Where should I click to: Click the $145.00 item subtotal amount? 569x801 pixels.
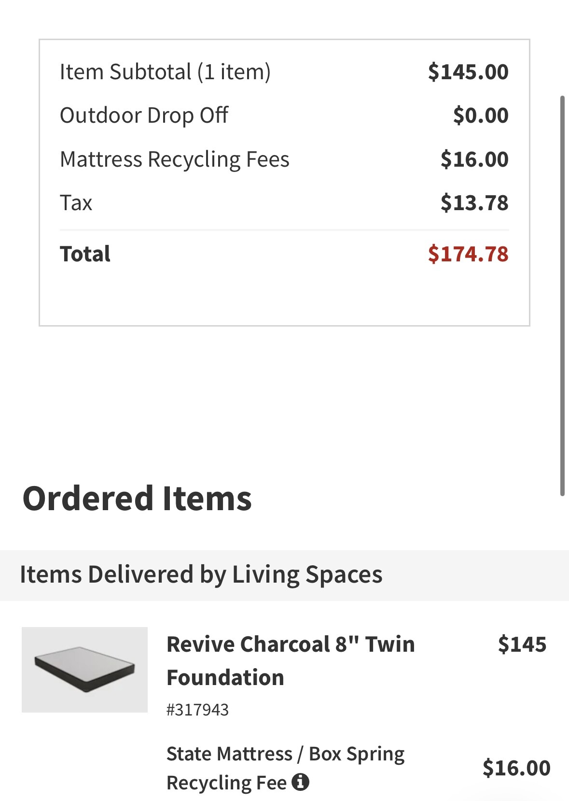(x=468, y=72)
